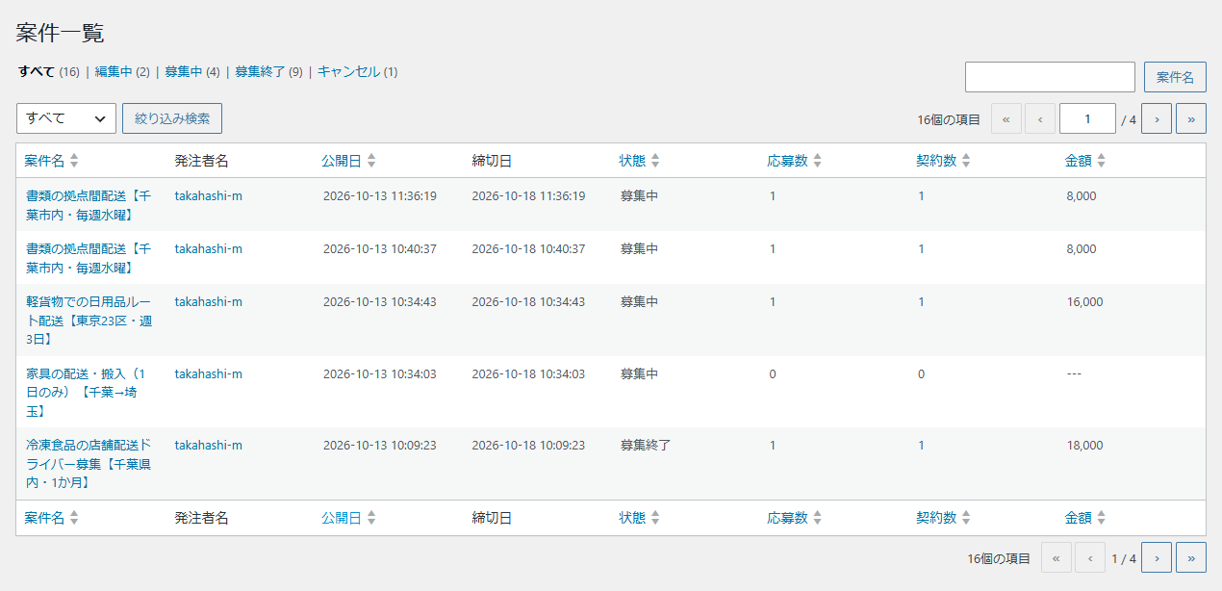Click the 契約数 sort arrows in the table footer
Viewport: 1222px width, 591px height.
[x=966, y=518]
